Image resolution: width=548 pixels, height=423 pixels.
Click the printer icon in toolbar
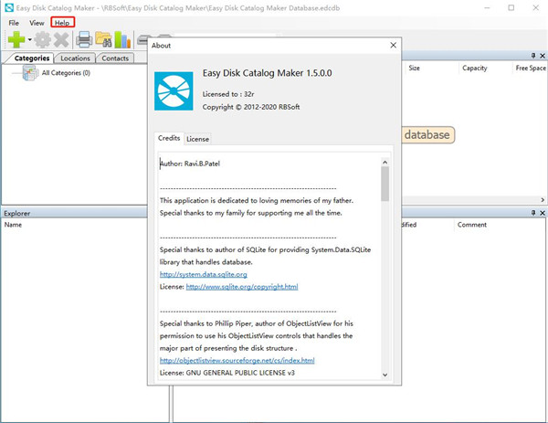84,39
